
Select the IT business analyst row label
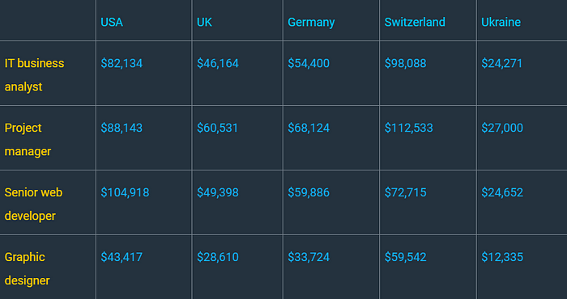34,75
